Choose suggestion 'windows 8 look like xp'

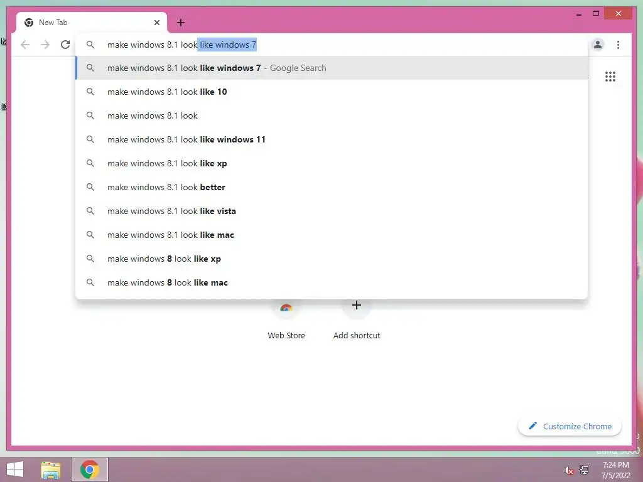tap(332, 259)
